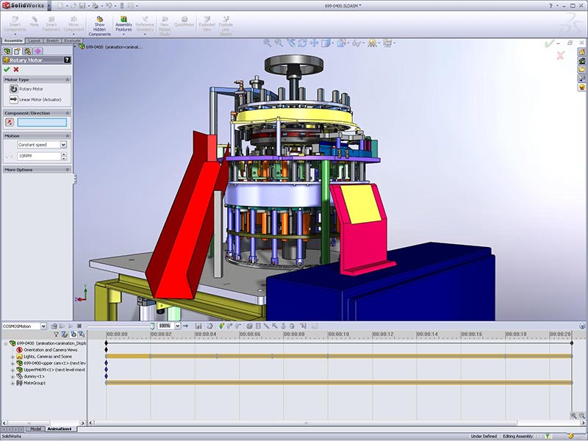Expand the More Options section

[x=68, y=168]
